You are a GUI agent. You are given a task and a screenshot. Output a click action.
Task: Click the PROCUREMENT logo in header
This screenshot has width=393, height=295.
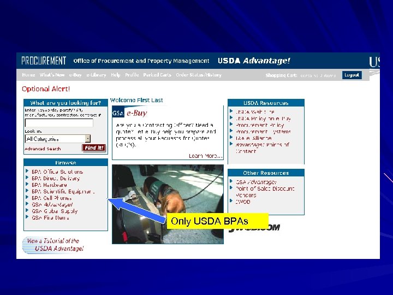pos(44,61)
